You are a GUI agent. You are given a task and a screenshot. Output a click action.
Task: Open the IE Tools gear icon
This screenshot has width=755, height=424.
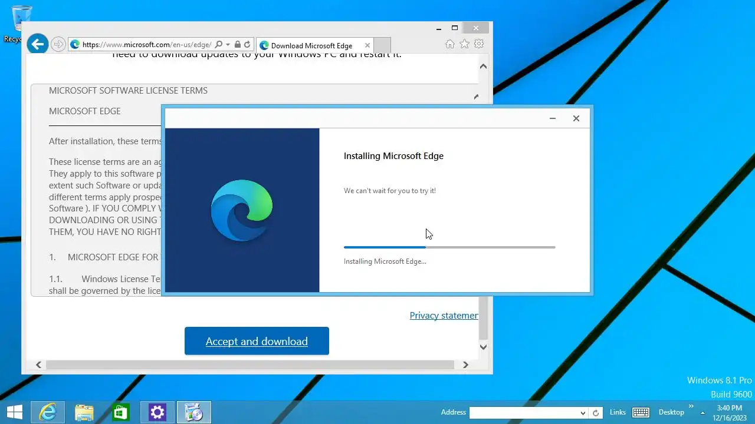(x=479, y=44)
